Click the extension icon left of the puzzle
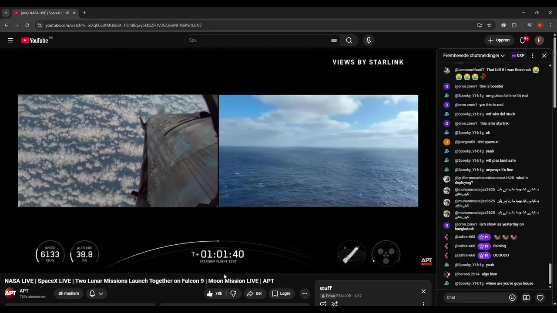557x313 pixels. point(503,25)
